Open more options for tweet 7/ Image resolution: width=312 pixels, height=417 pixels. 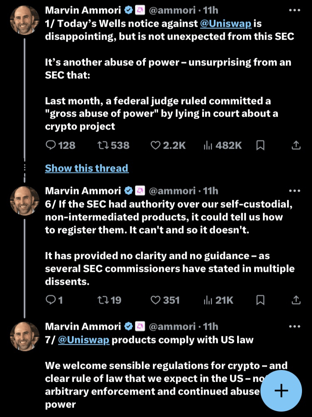pos(294,326)
